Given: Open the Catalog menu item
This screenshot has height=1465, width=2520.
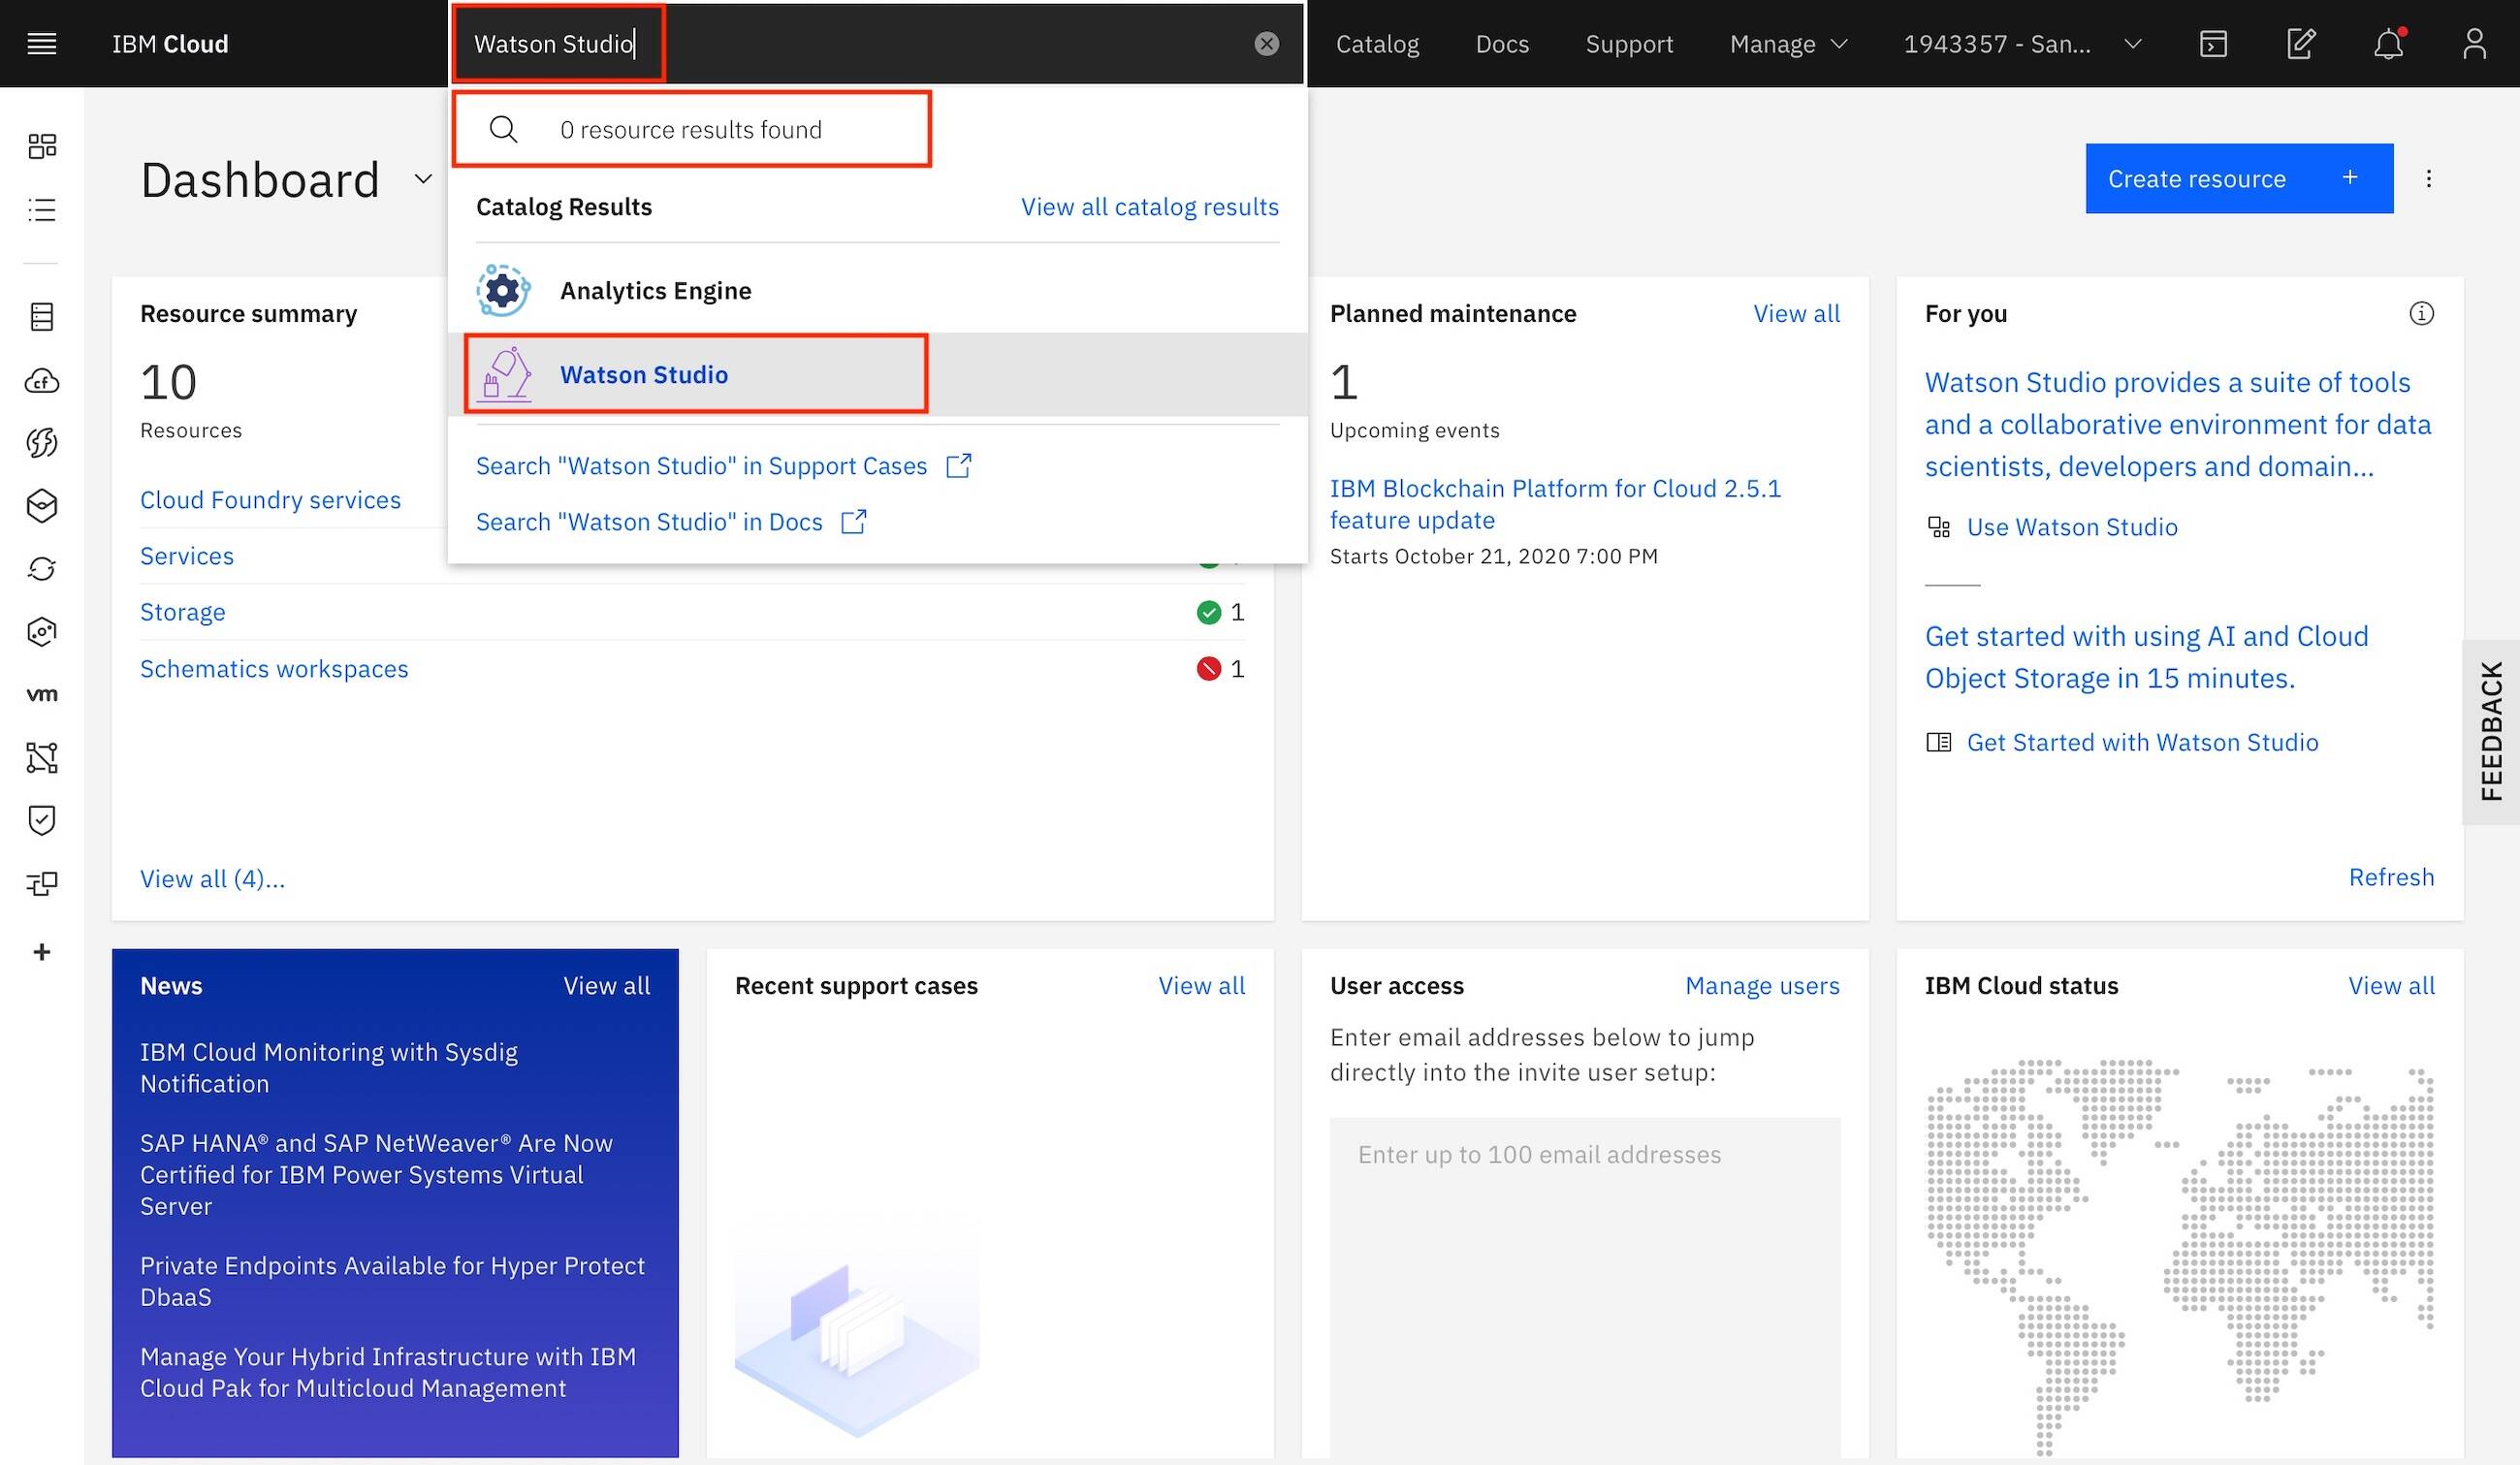Looking at the screenshot, I should [1377, 44].
